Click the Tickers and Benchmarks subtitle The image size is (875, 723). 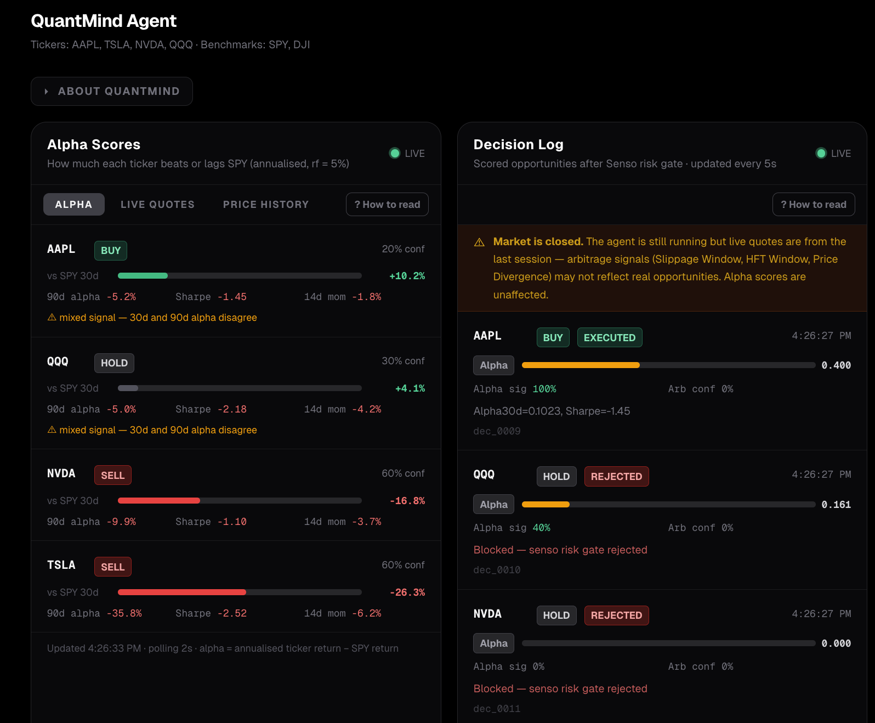point(170,44)
